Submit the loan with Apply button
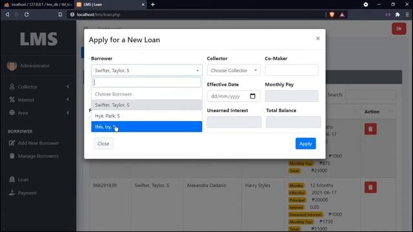Screen dimensions: 413x232 (x=305, y=144)
